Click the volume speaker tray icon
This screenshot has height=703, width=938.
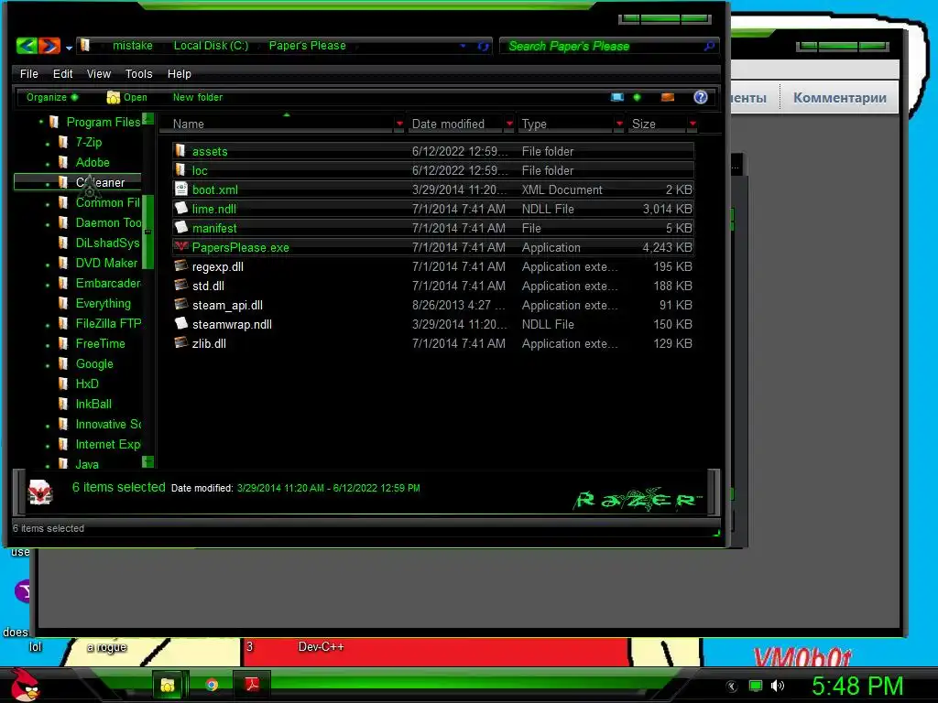[778, 686]
